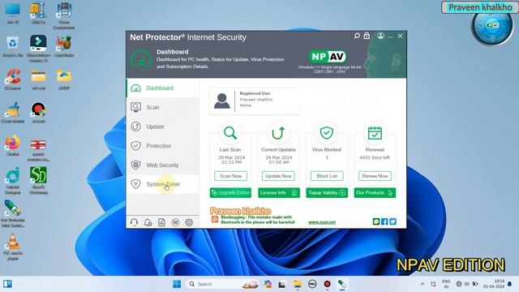Click the Last Scan magnifier icon
519x292 pixels.
pyautogui.click(x=230, y=133)
